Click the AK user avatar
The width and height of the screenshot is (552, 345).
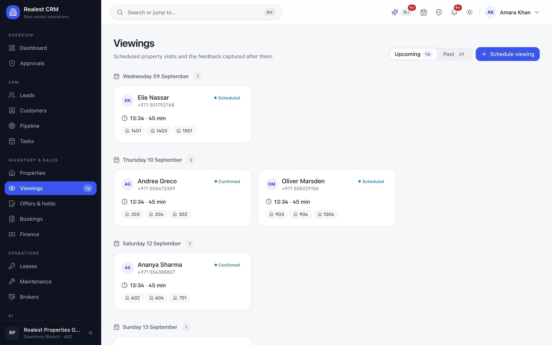pos(490,12)
